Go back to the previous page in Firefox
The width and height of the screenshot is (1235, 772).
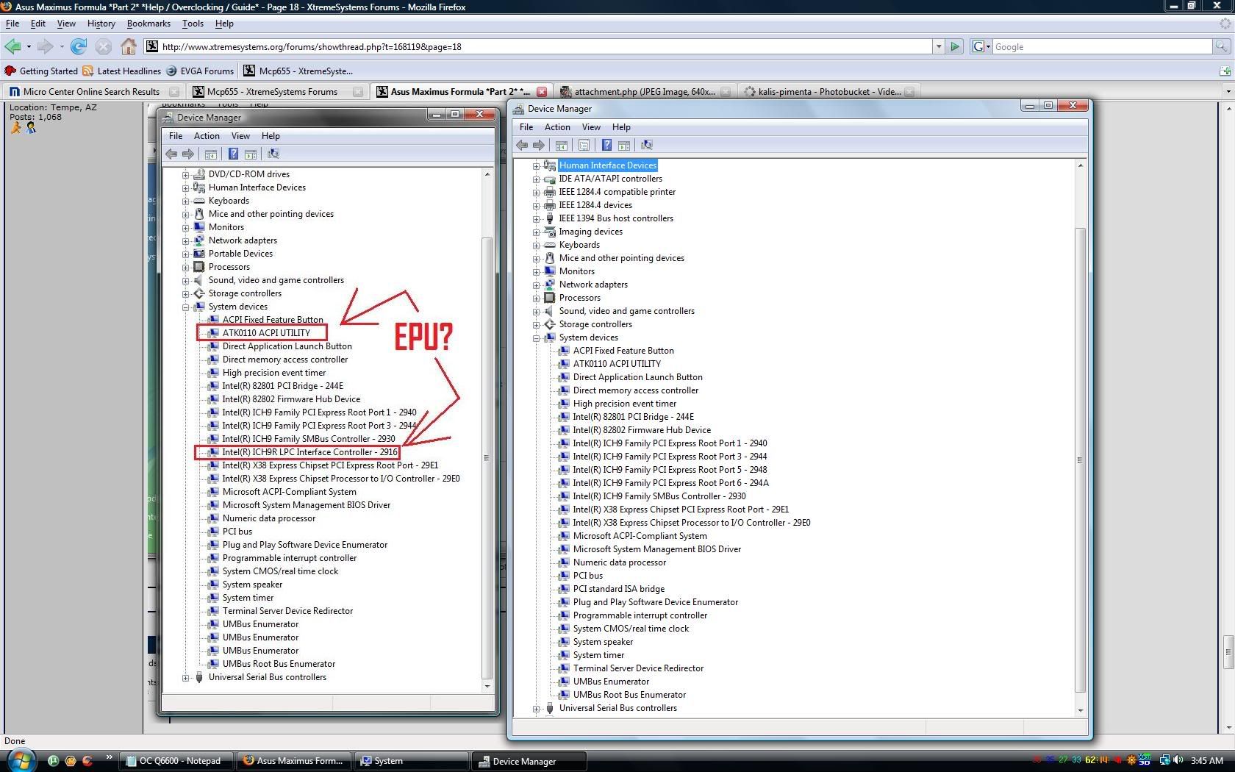pyautogui.click(x=12, y=46)
